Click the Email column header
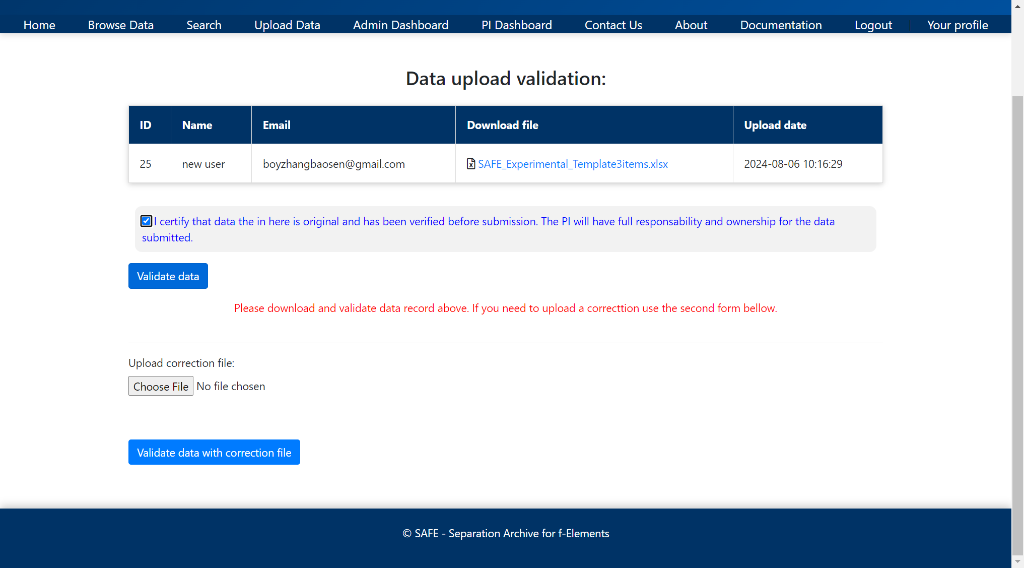This screenshot has height=568, width=1024. [354, 125]
